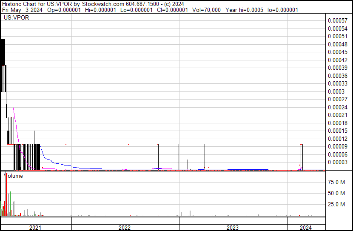Click the price spike bar near 2024 start
Viewport: 353px width, 231px height.
click(301, 157)
